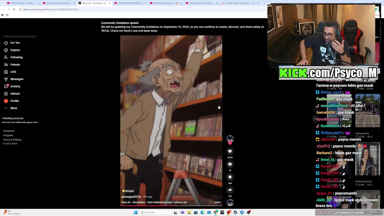Switch to Psyco M X Klay BBJ tab
This screenshot has height=216, width=384.
(201, 3)
